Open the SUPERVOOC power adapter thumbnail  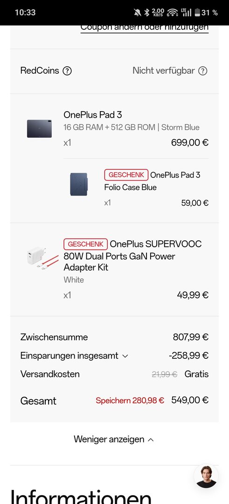pyautogui.click(x=43, y=258)
